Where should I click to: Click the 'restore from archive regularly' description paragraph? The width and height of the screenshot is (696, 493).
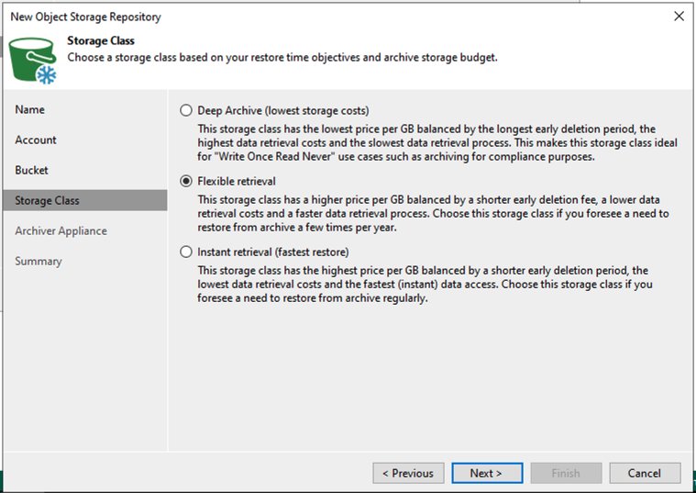click(425, 284)
